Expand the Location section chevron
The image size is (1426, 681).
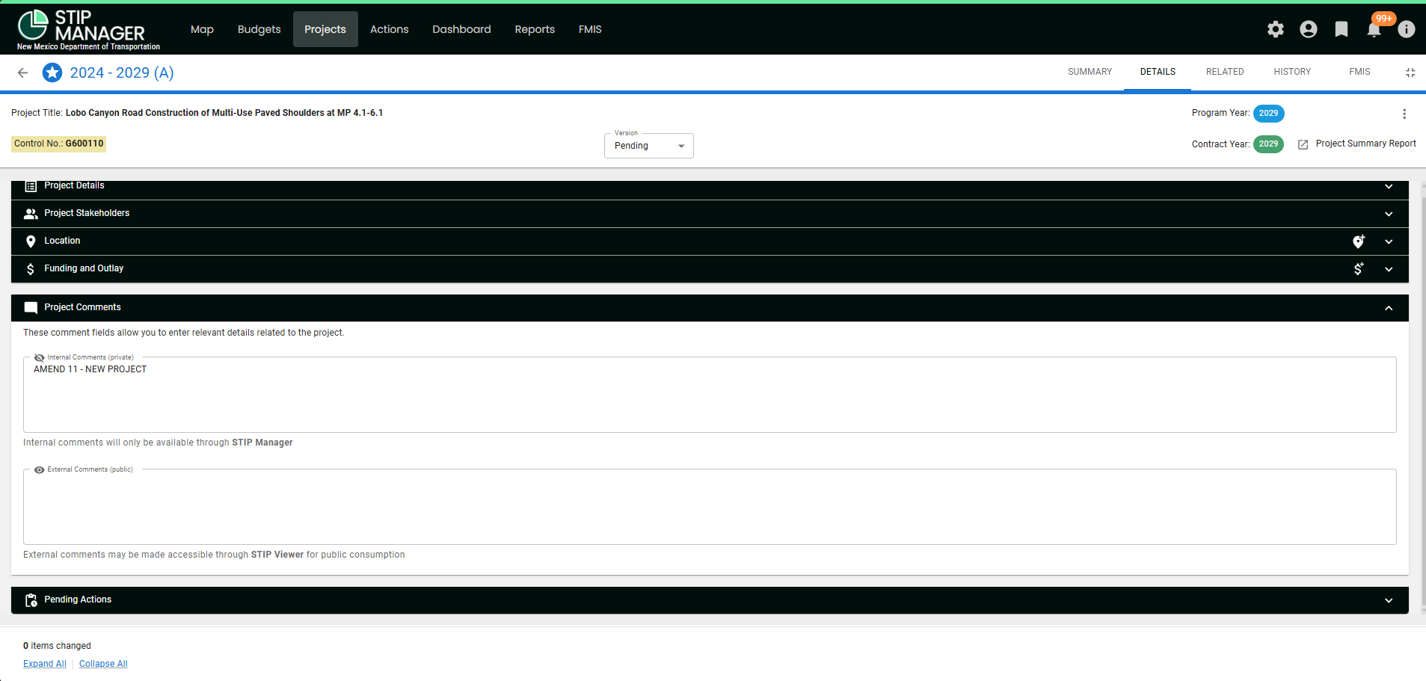tap(1389, 241)
